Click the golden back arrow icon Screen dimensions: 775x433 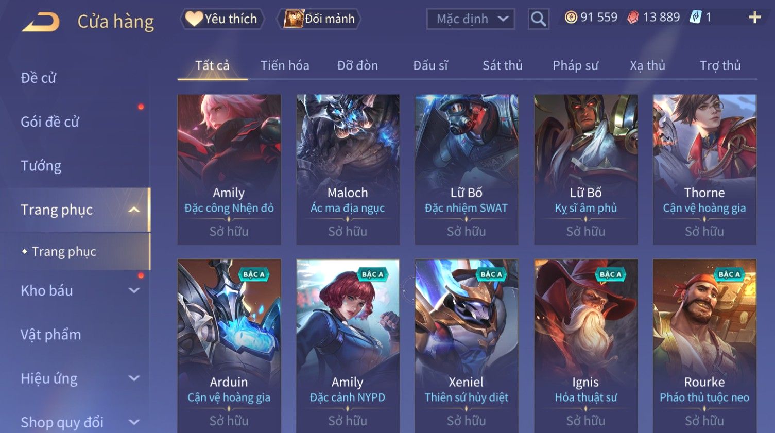pyautogui.click(x=41, y=22)
